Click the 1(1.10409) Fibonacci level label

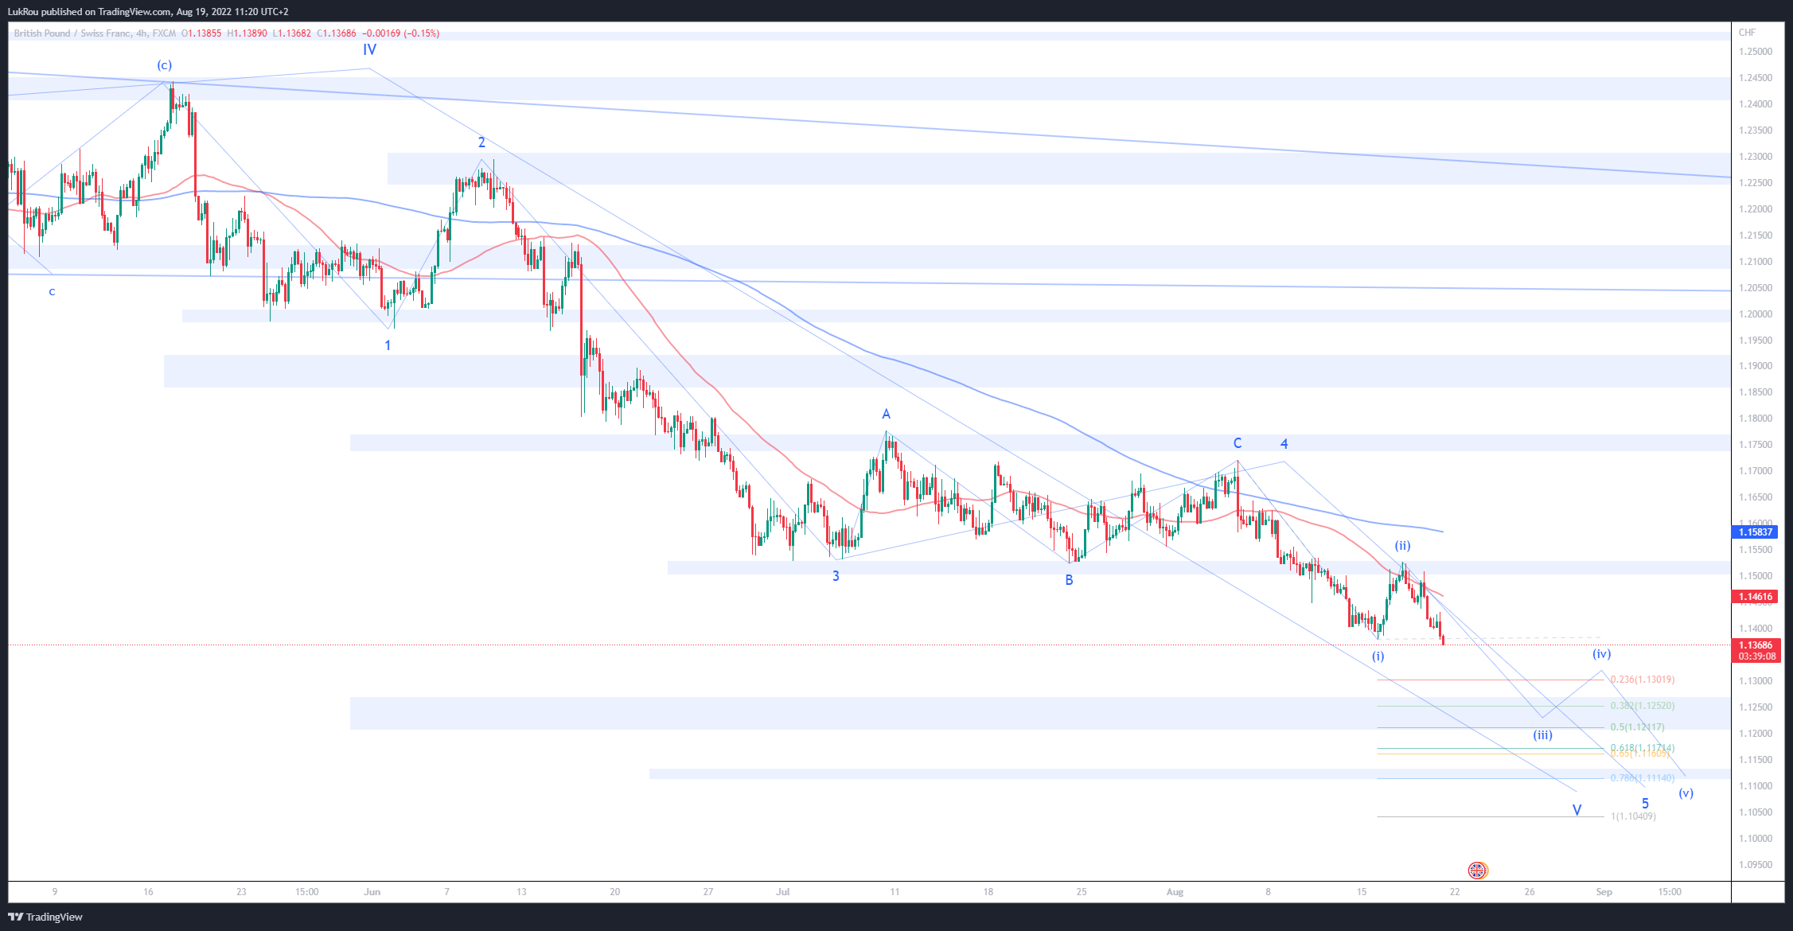(1633, 816)
